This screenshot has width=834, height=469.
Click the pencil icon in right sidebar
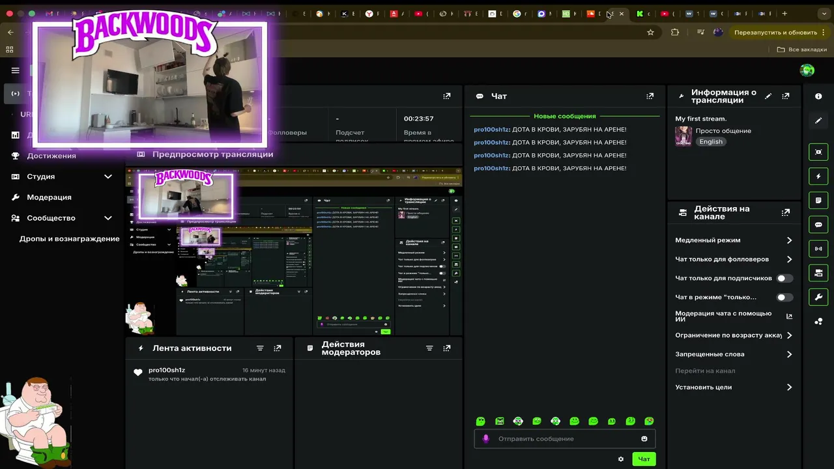(x=818, y=121)
